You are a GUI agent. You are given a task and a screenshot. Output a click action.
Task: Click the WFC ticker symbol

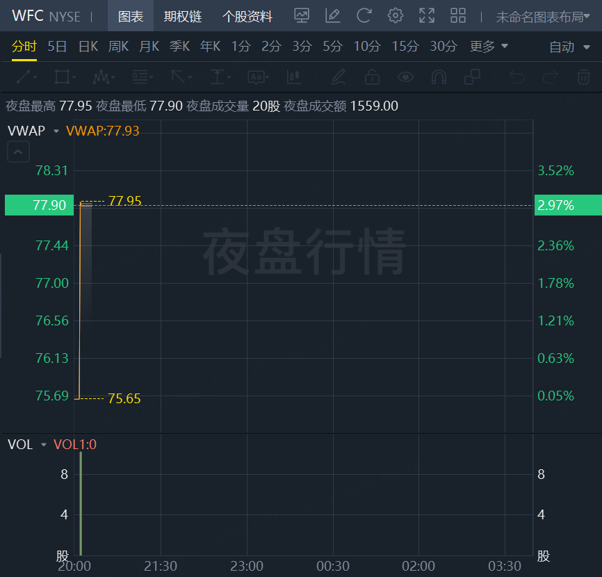tap(28, 16)
